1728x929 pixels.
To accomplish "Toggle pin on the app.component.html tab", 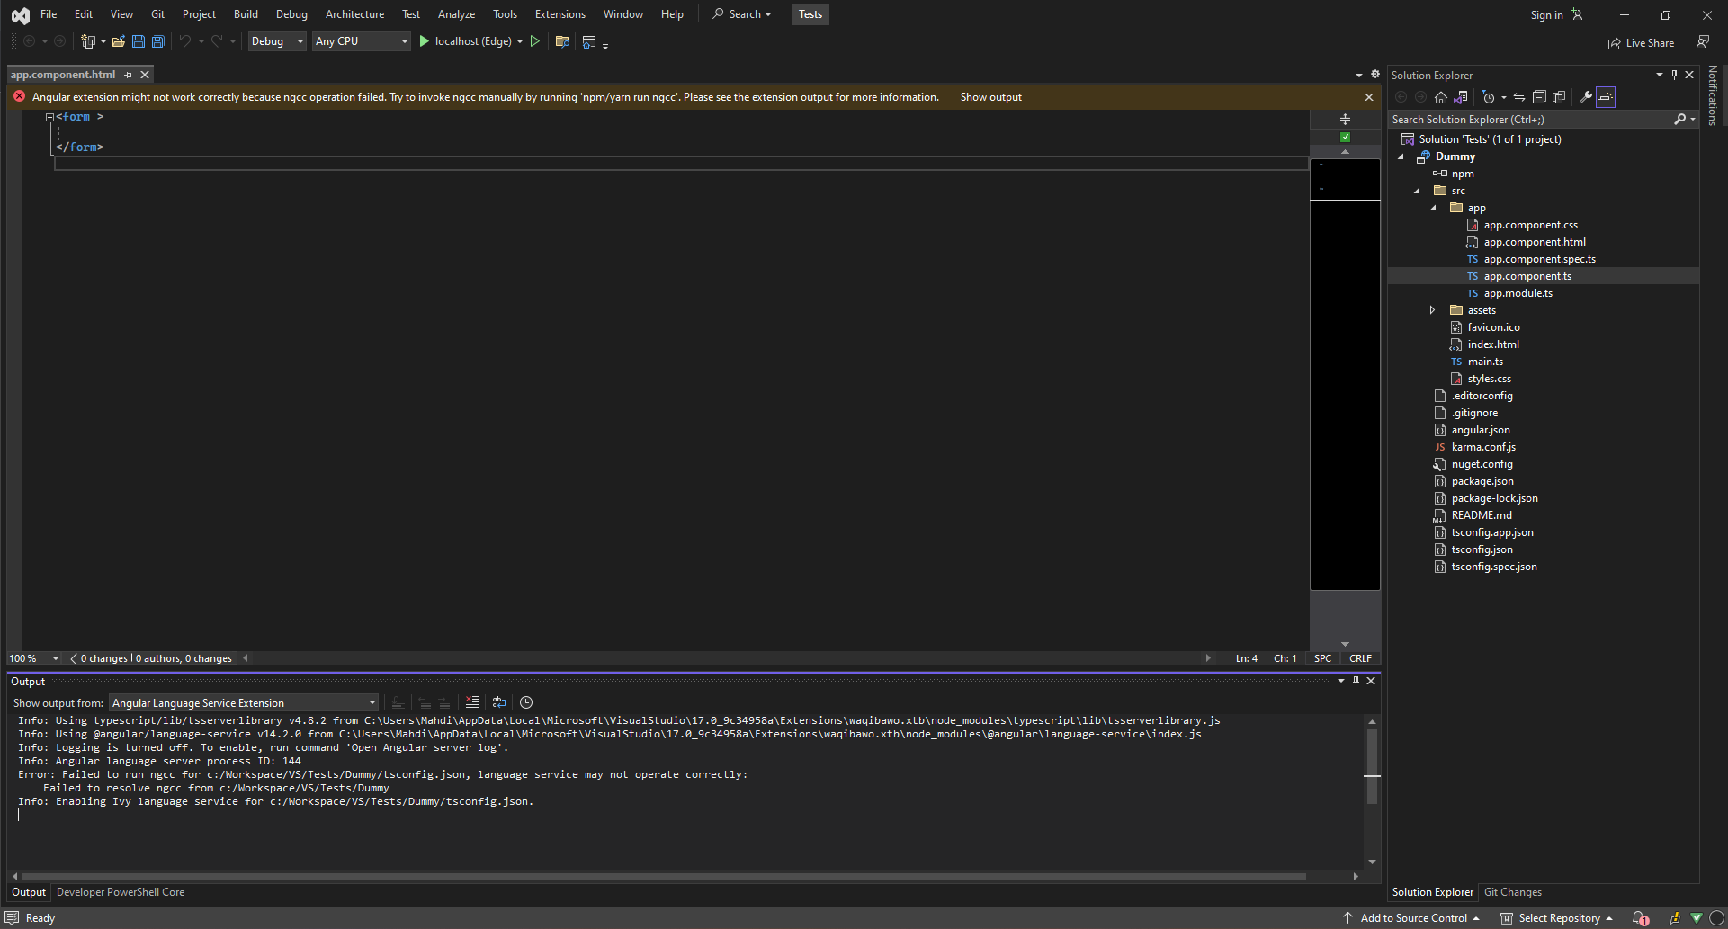I will [x=128, y=75].
